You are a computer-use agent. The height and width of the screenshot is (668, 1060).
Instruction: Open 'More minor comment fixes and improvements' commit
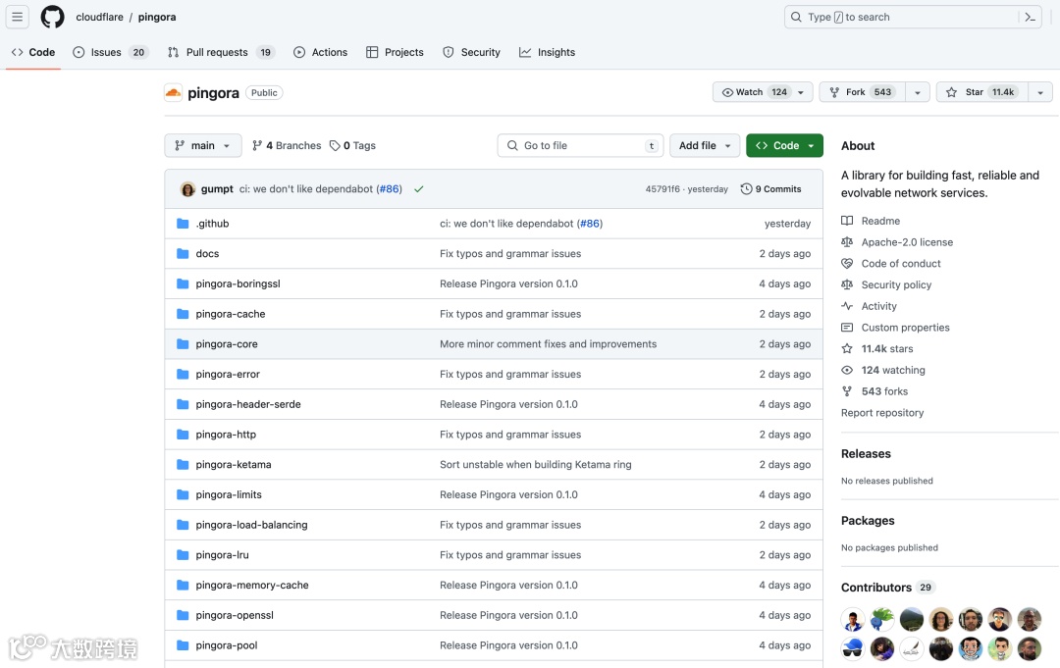tap(549, 343)
